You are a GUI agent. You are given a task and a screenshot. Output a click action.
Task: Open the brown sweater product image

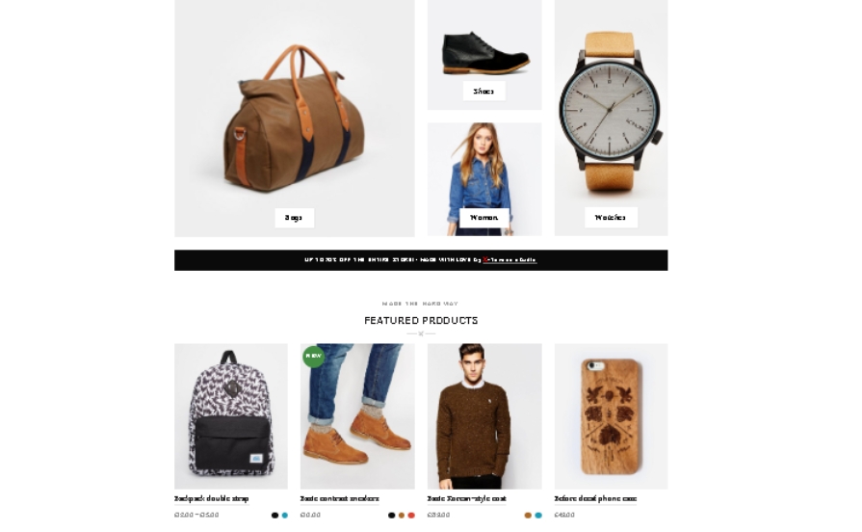point(484,416)
